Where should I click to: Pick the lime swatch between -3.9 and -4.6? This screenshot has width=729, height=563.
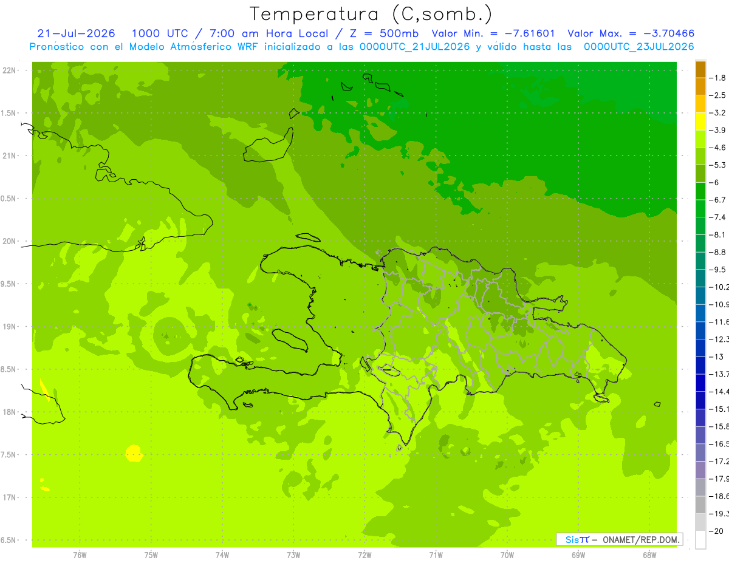(700, 139)
